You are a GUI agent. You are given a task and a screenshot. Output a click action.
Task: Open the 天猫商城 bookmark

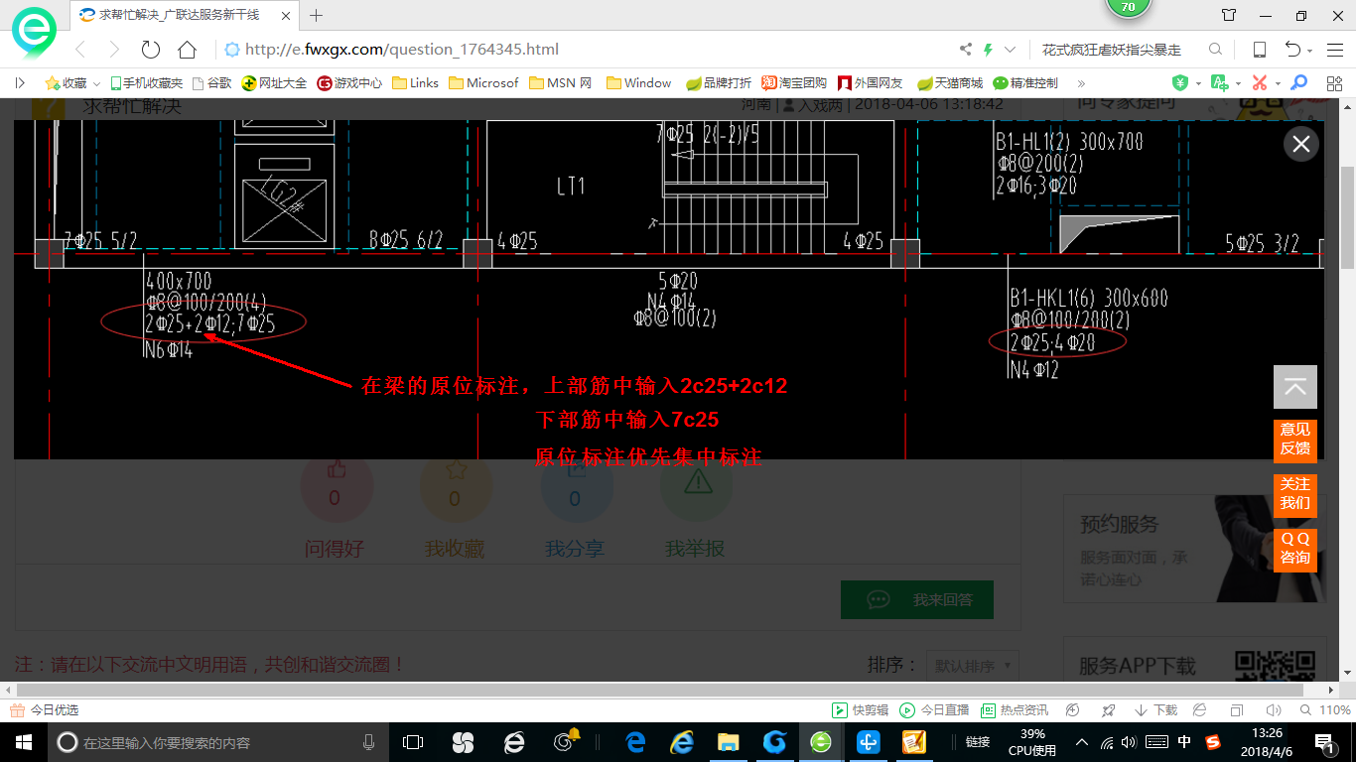pyautogui.click(x=950, y=83)
